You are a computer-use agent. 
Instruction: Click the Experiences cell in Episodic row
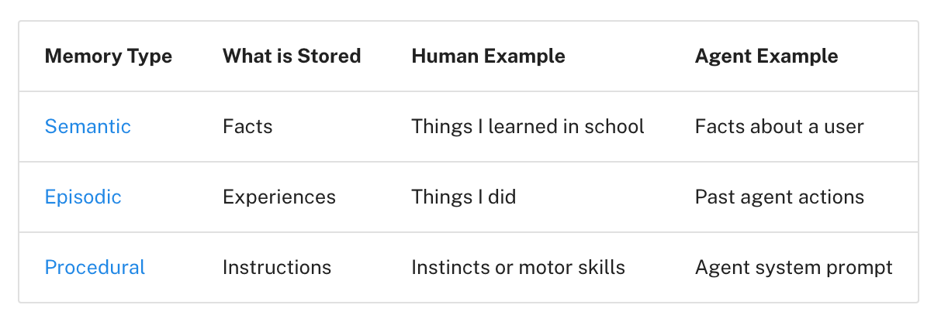point(279,197)
